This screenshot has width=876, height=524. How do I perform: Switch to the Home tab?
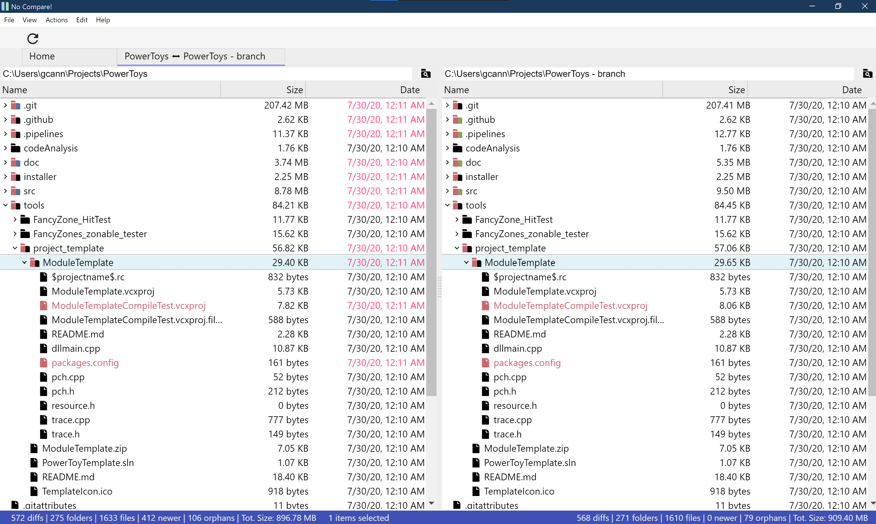pos(42,56)
